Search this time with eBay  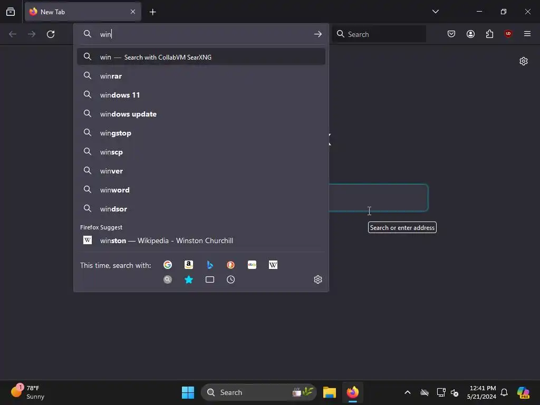(x=252, y=265)
